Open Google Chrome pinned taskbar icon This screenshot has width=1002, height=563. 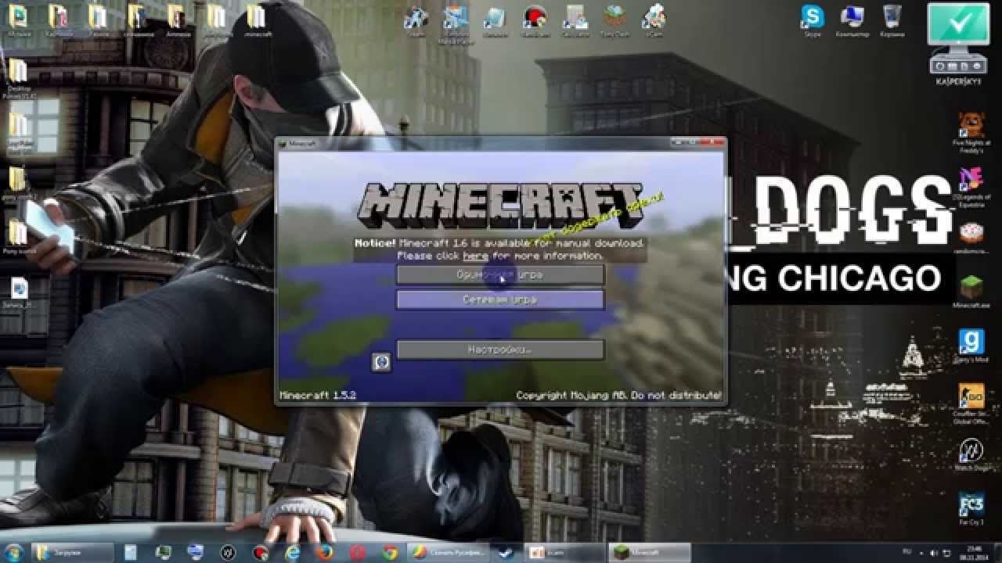tap(389, 552)
